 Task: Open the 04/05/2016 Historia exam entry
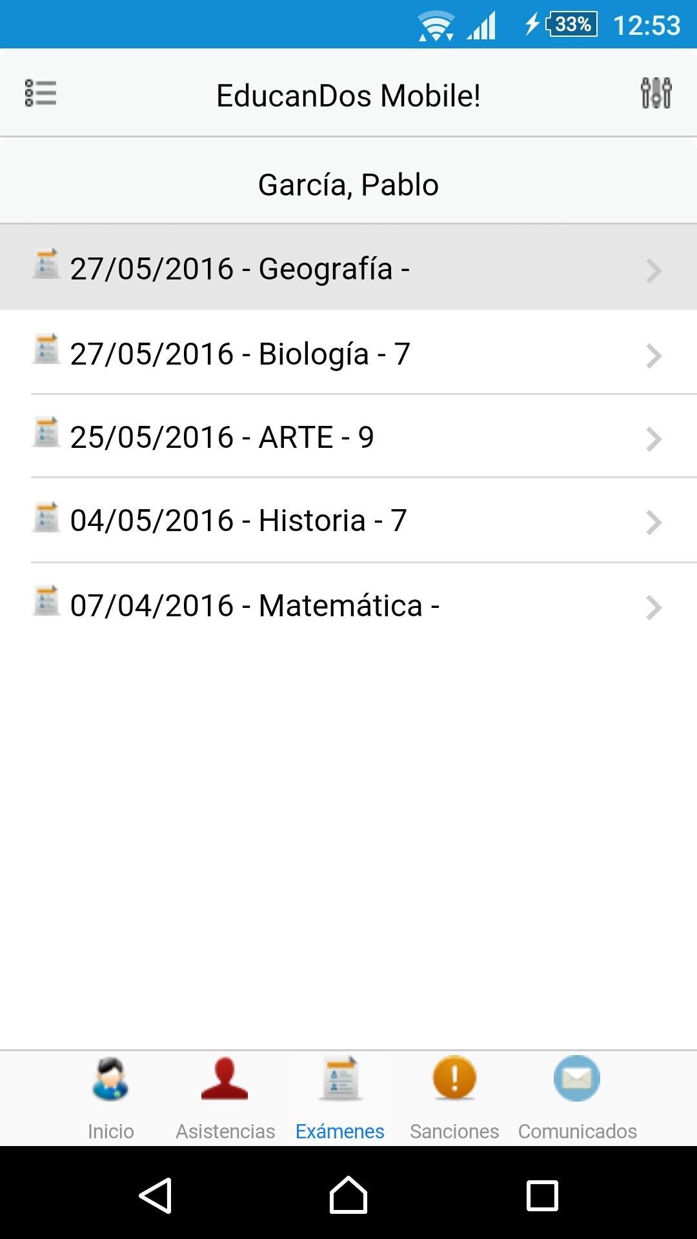[x=238, y=521]
